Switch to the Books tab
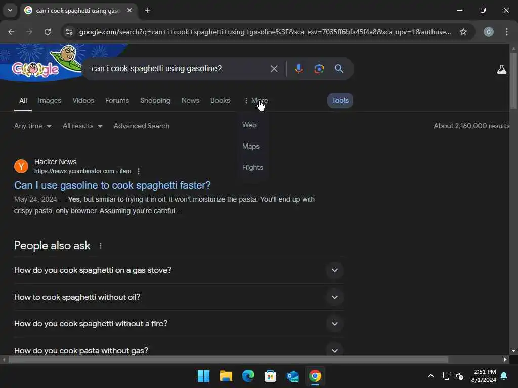The height and width of the screenshot is (388, 518). click(x=220, y=101)
